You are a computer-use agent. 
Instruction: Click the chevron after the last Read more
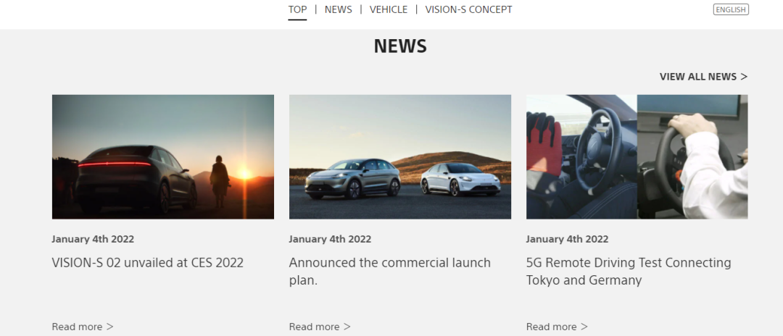coord(584,327)
